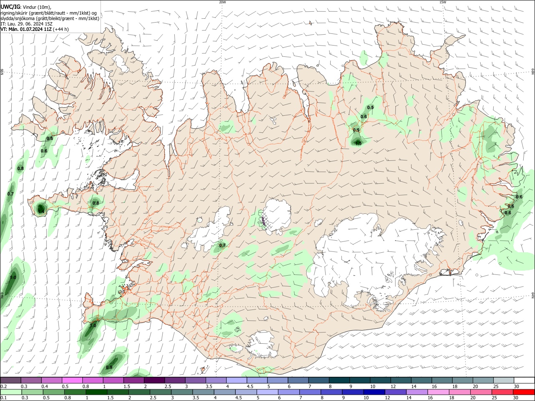This screenshot has width=535, height=401.
Task: Pick the 0.3 light green rain legend swatch
Action: click(32, 392)
